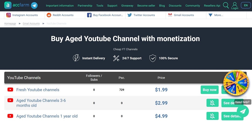
Task: Select Instagram Accounts category
Action: point(25,15)
